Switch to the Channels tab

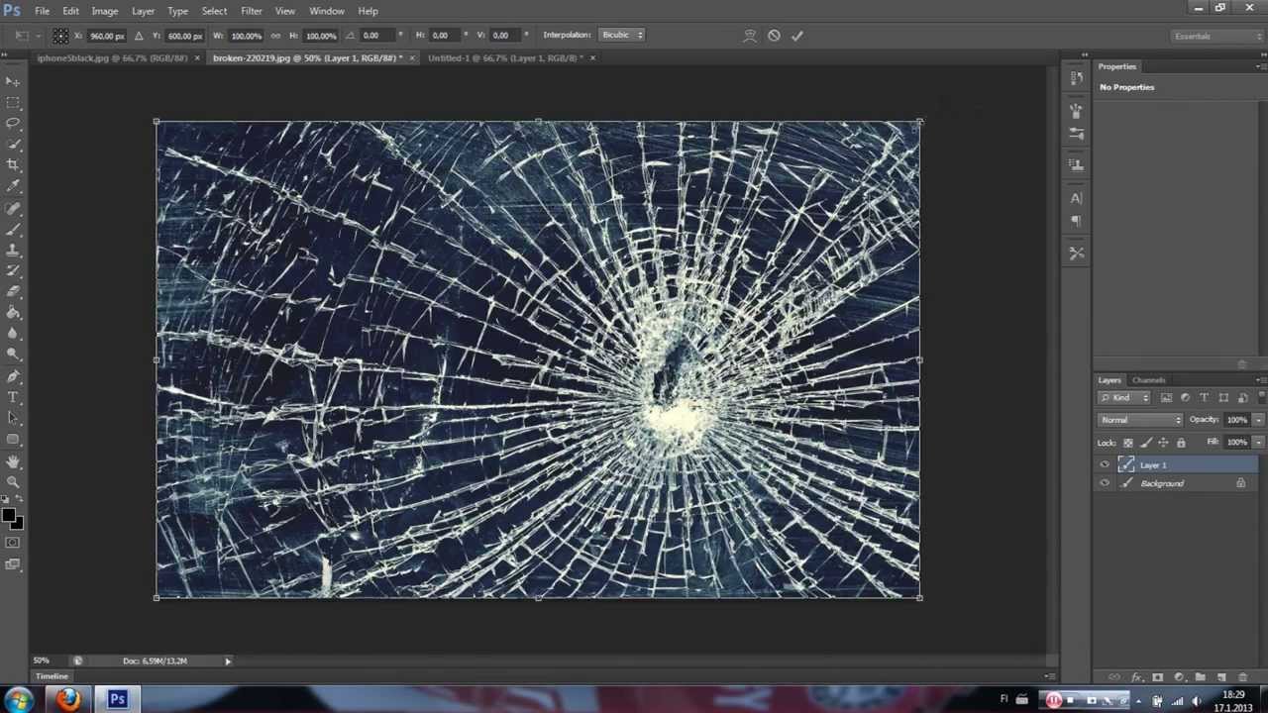[1149, 380]
